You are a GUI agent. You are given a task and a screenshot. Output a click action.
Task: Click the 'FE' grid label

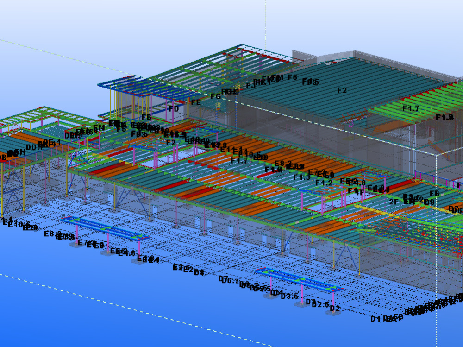(196, 102)
